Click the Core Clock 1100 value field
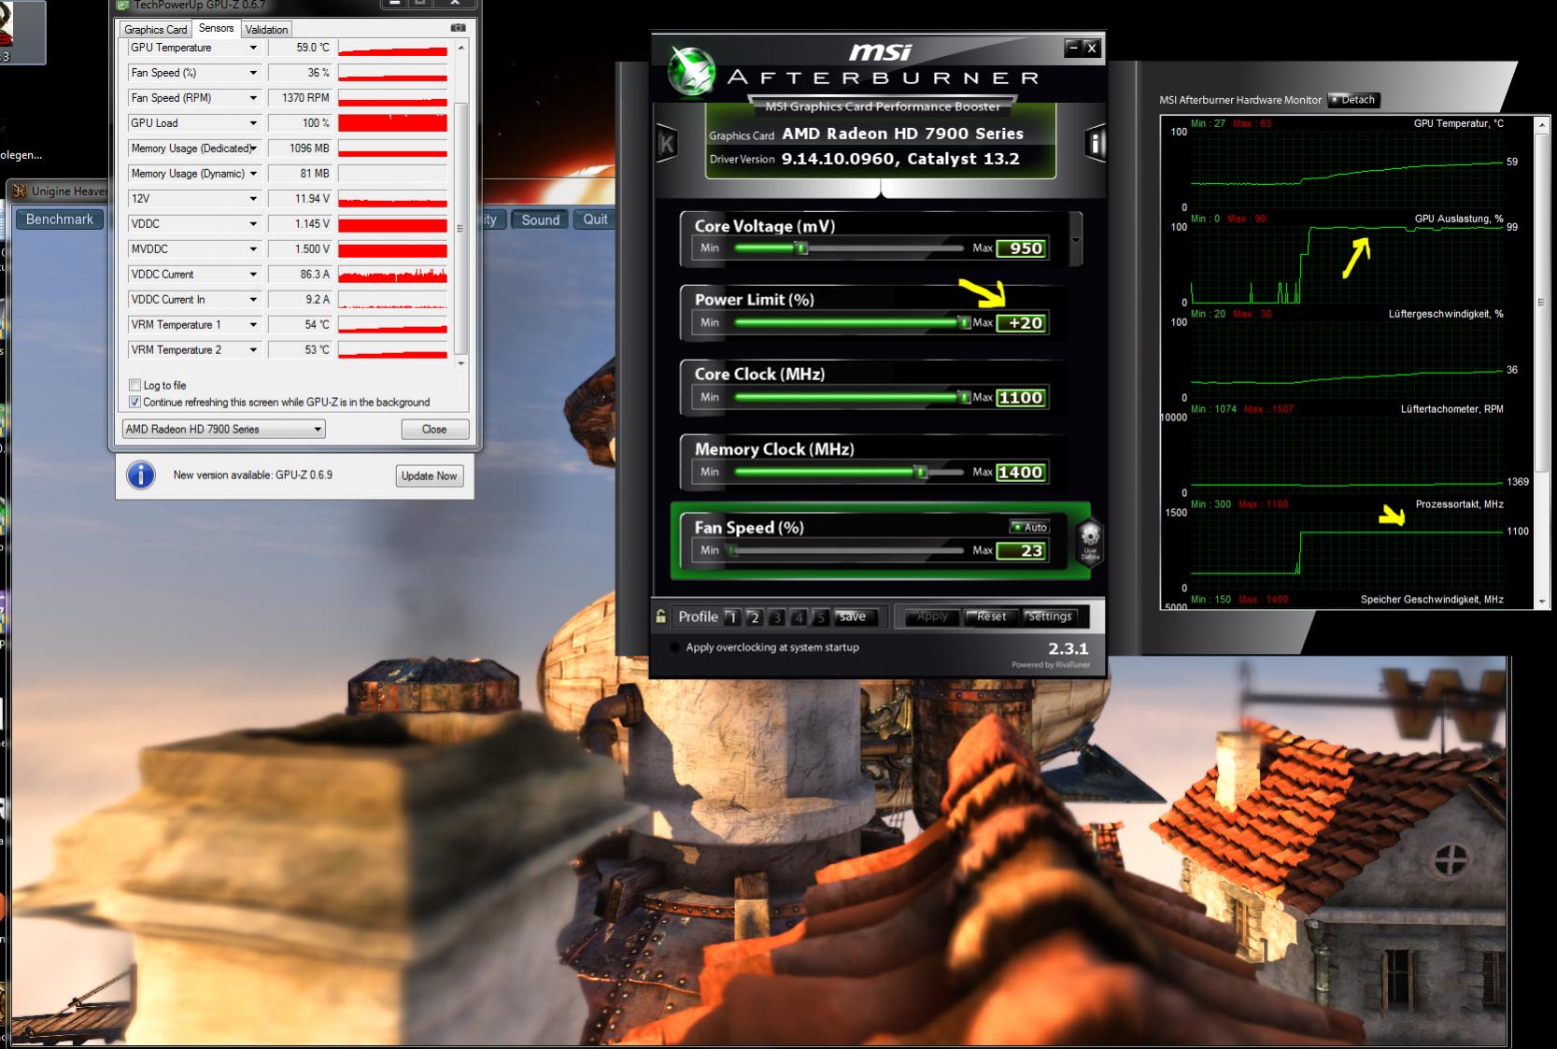Viewport: 1557px width, 1049px height. (x=1021, y=398)
